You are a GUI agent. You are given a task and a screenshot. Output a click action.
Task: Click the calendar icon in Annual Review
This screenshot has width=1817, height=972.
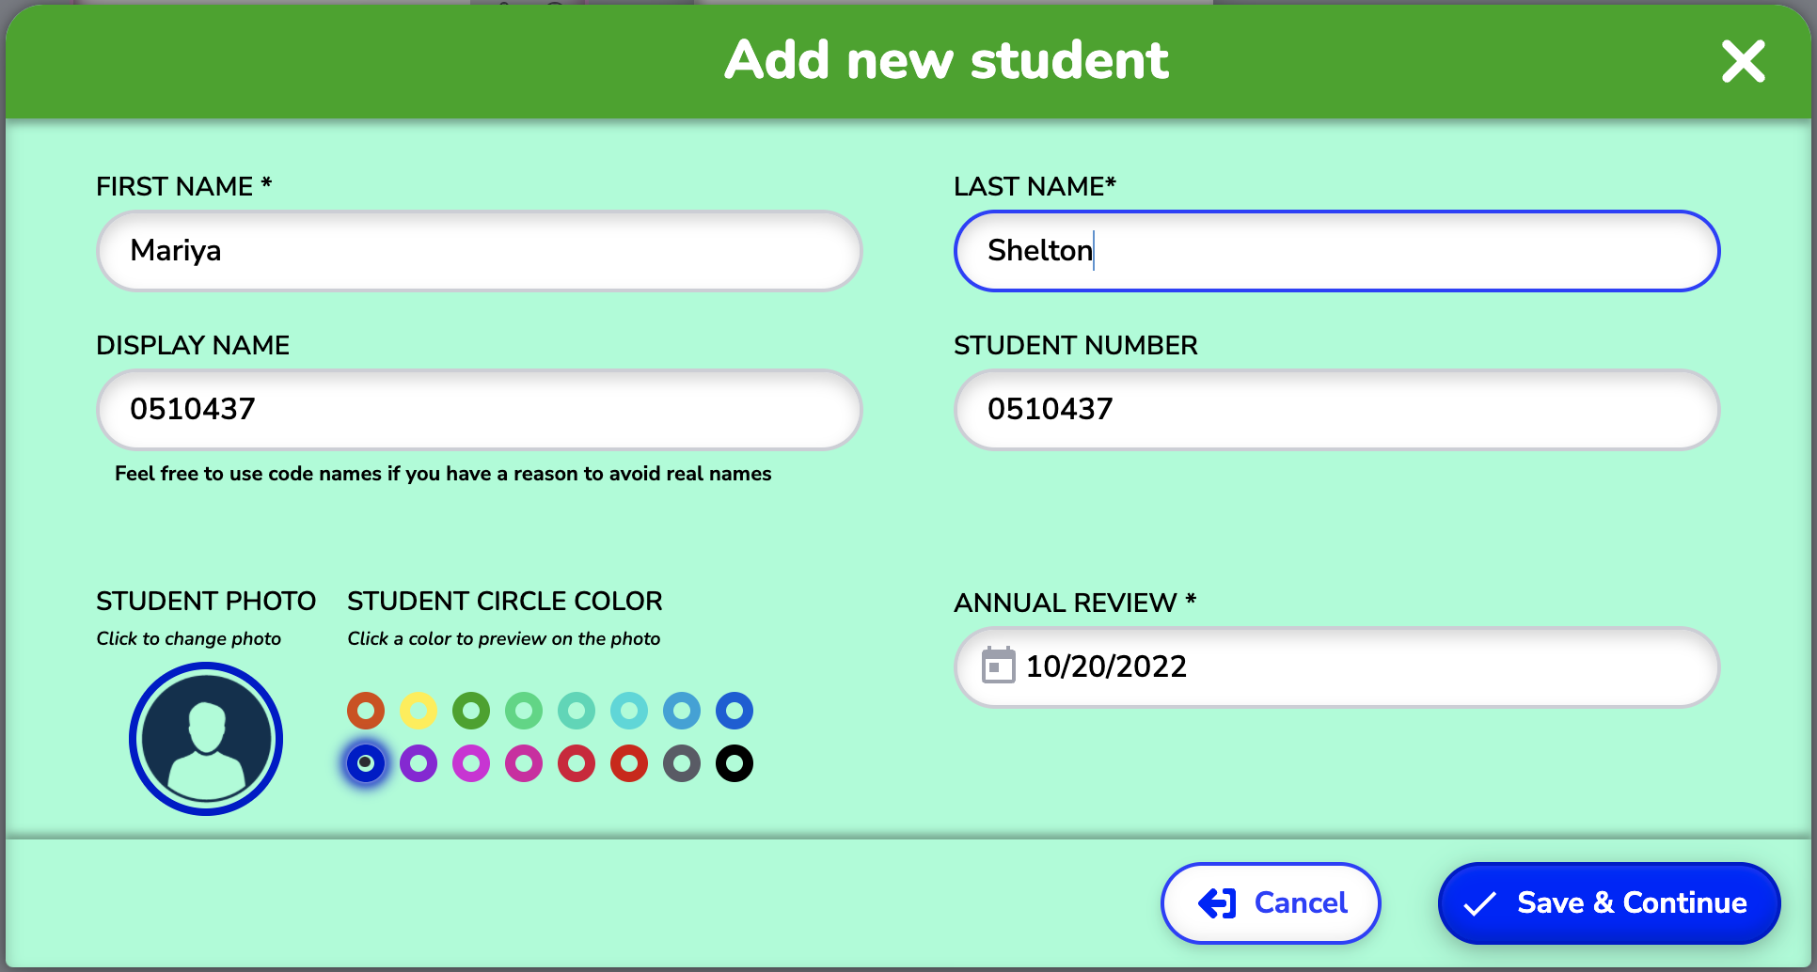pos(998,666)
